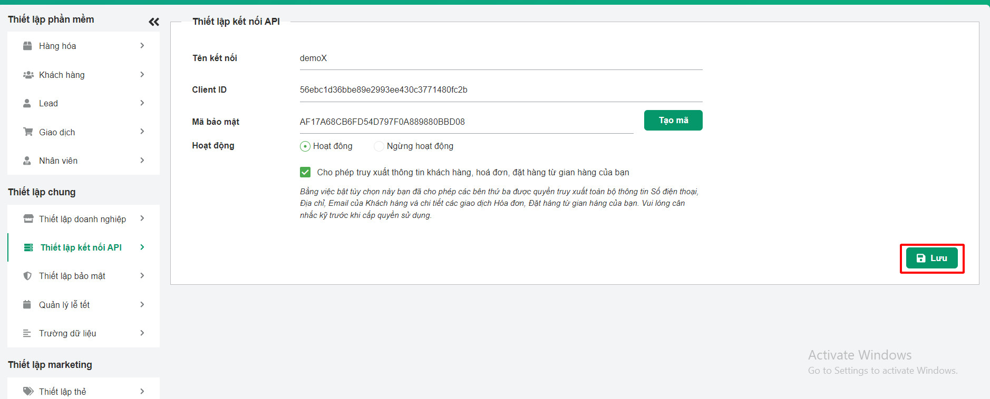Expand Thiết lập bảo mật chevron
This screenshot has width=990, height=399.
tap(142, 276)
